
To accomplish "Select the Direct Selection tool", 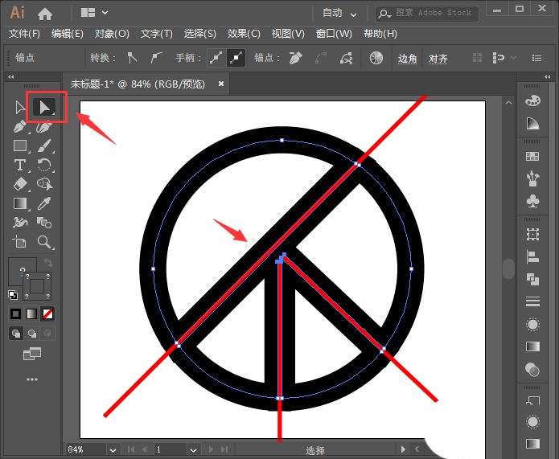I will pyautogui.click(x=46, y=107).
